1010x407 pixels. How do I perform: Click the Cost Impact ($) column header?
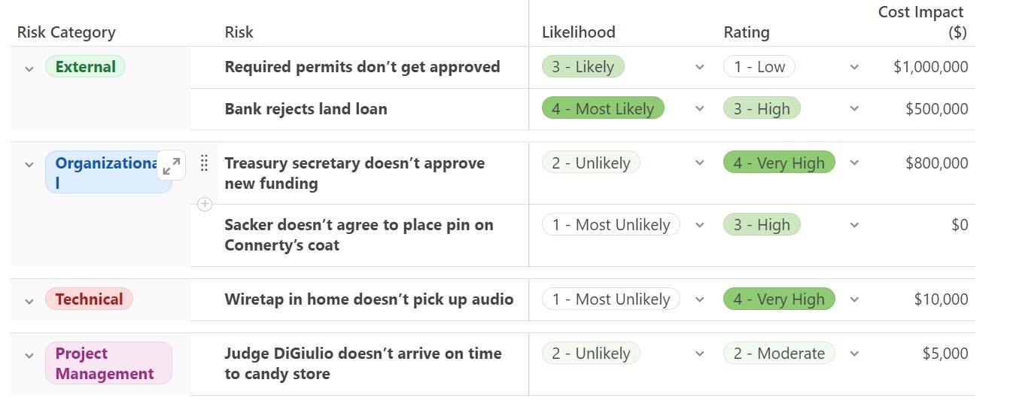point(921,22)
